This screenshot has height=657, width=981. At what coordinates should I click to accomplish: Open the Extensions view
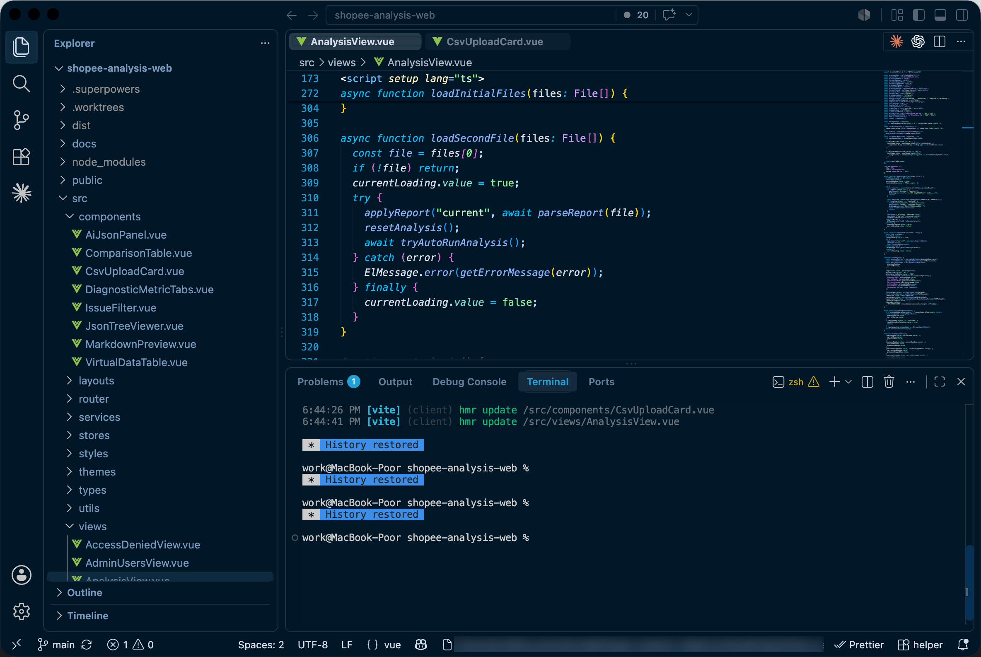[21, 157]
